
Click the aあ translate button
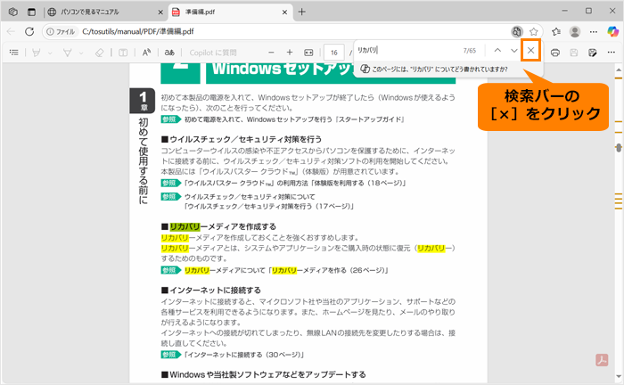[x=169, y=53]
